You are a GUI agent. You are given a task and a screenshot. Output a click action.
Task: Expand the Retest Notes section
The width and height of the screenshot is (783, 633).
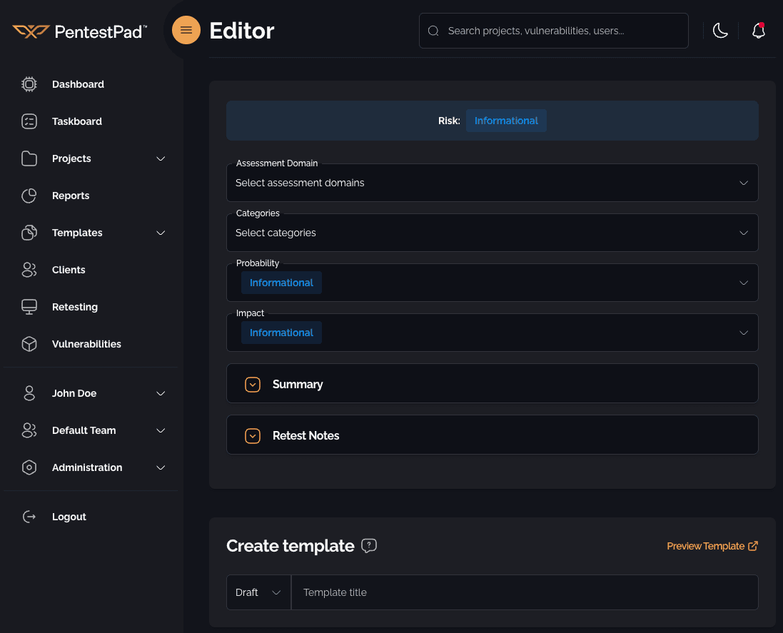pyautogui.click(x=253, y=435)
